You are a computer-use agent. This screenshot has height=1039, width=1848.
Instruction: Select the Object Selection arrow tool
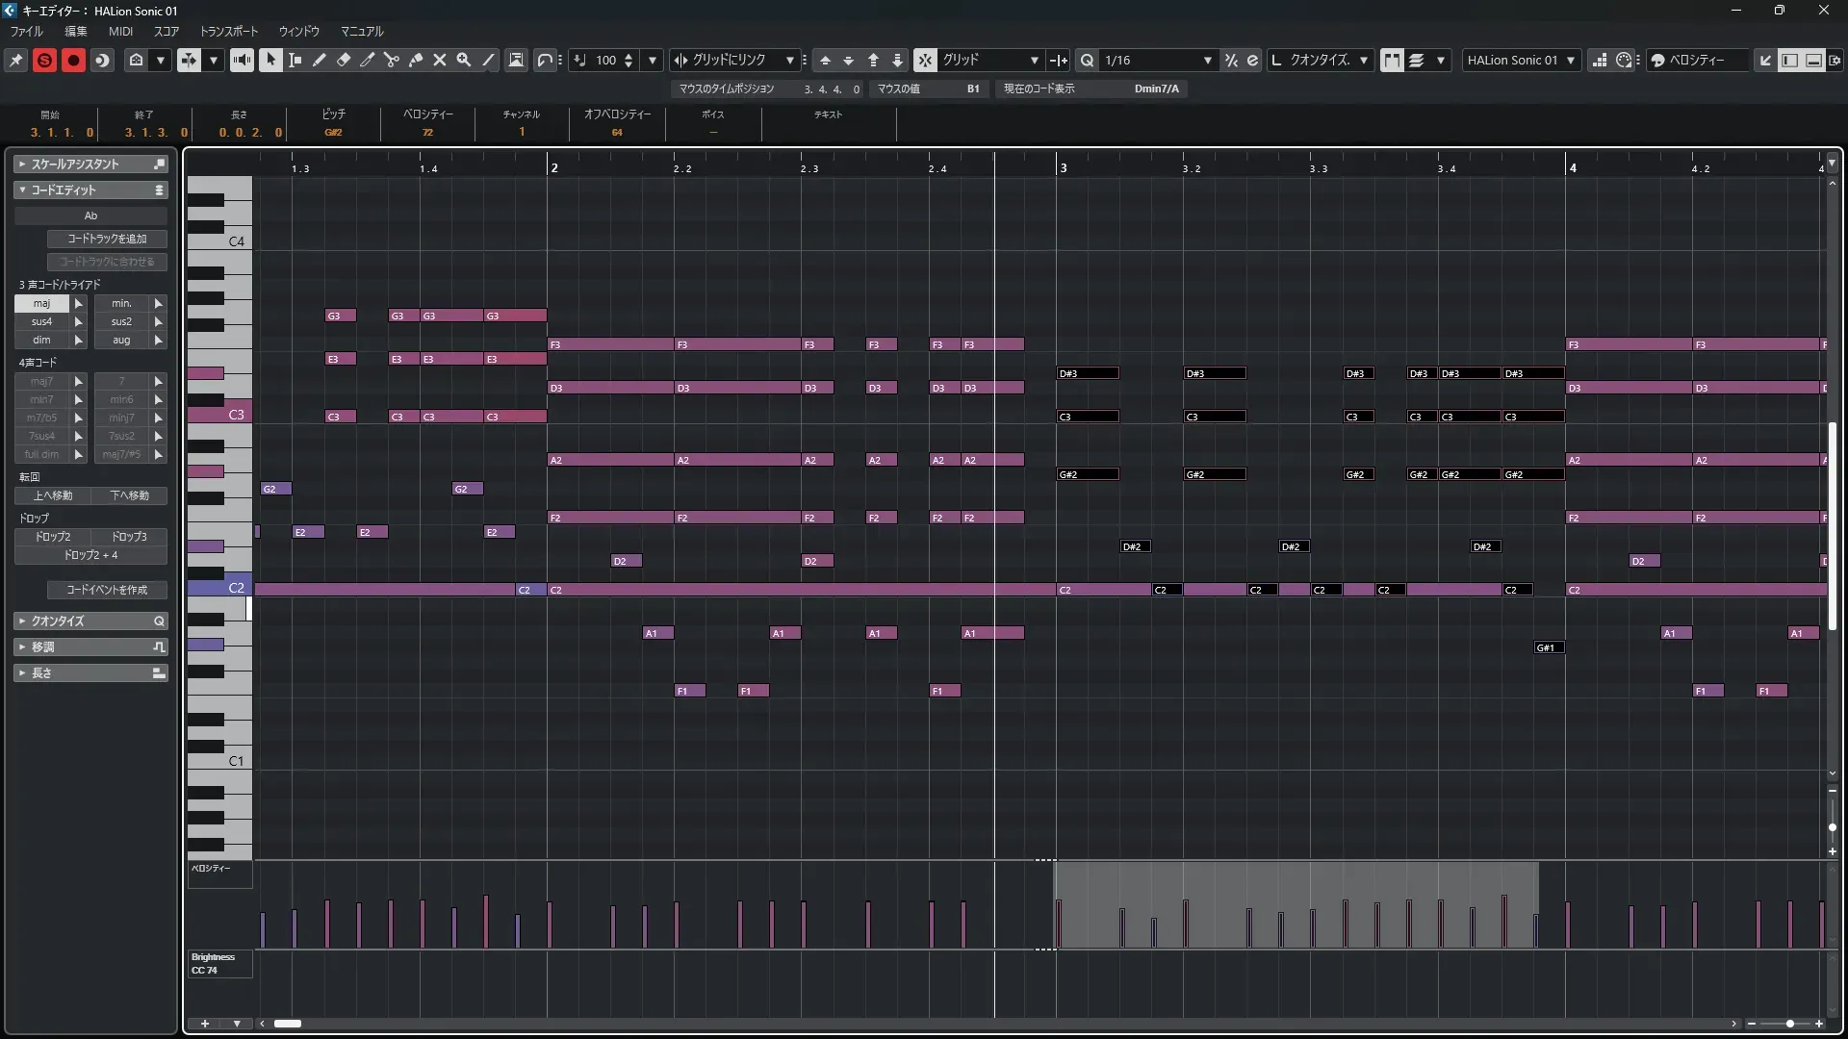pos(270,60)
